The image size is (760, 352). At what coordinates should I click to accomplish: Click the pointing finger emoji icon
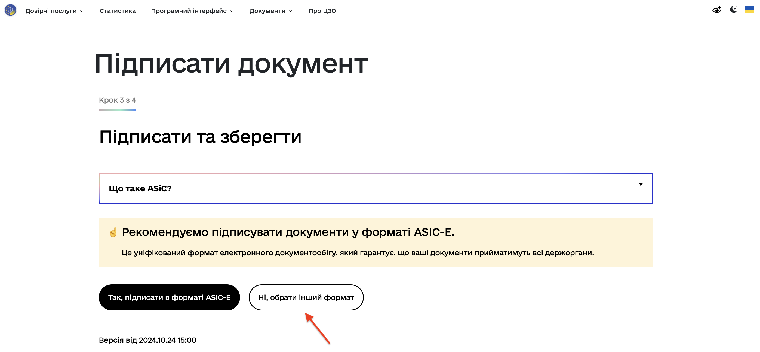[113, 232]
